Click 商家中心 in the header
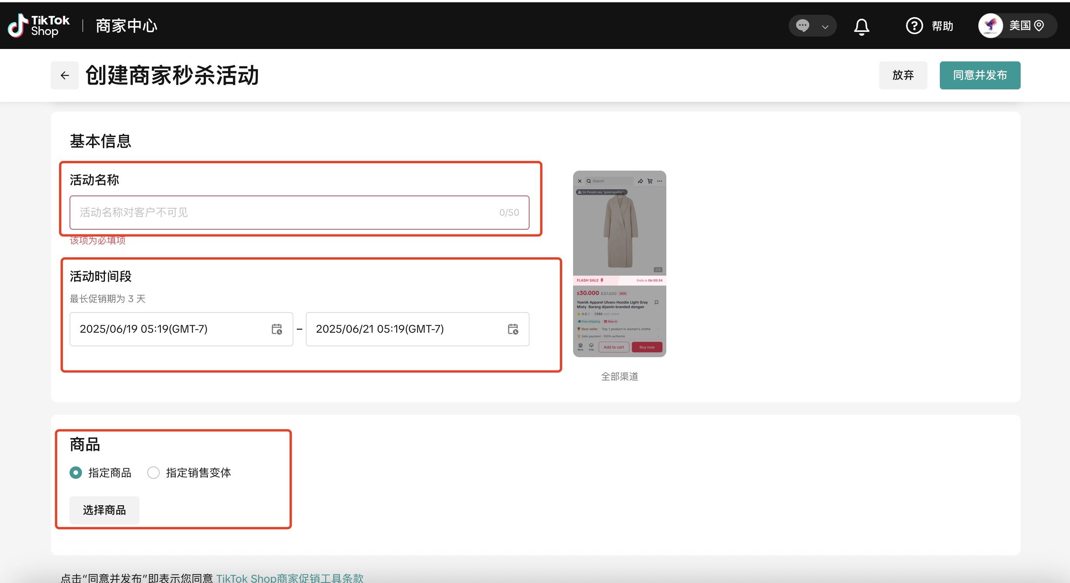The width and height of the screenshot is (1070, 583). 126,26
